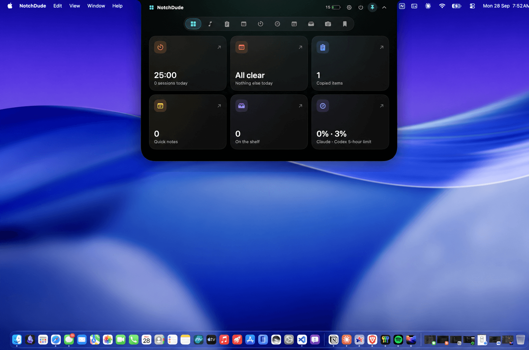The image size is (529, 350).
Task: Click the "Quick notes" label
Action: click(166, 142)
